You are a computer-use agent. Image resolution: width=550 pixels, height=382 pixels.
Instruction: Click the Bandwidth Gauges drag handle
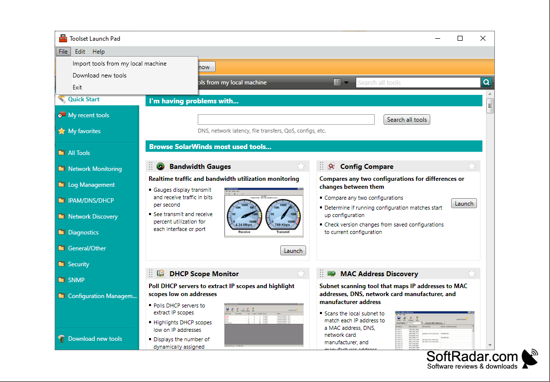click(151, 166)
